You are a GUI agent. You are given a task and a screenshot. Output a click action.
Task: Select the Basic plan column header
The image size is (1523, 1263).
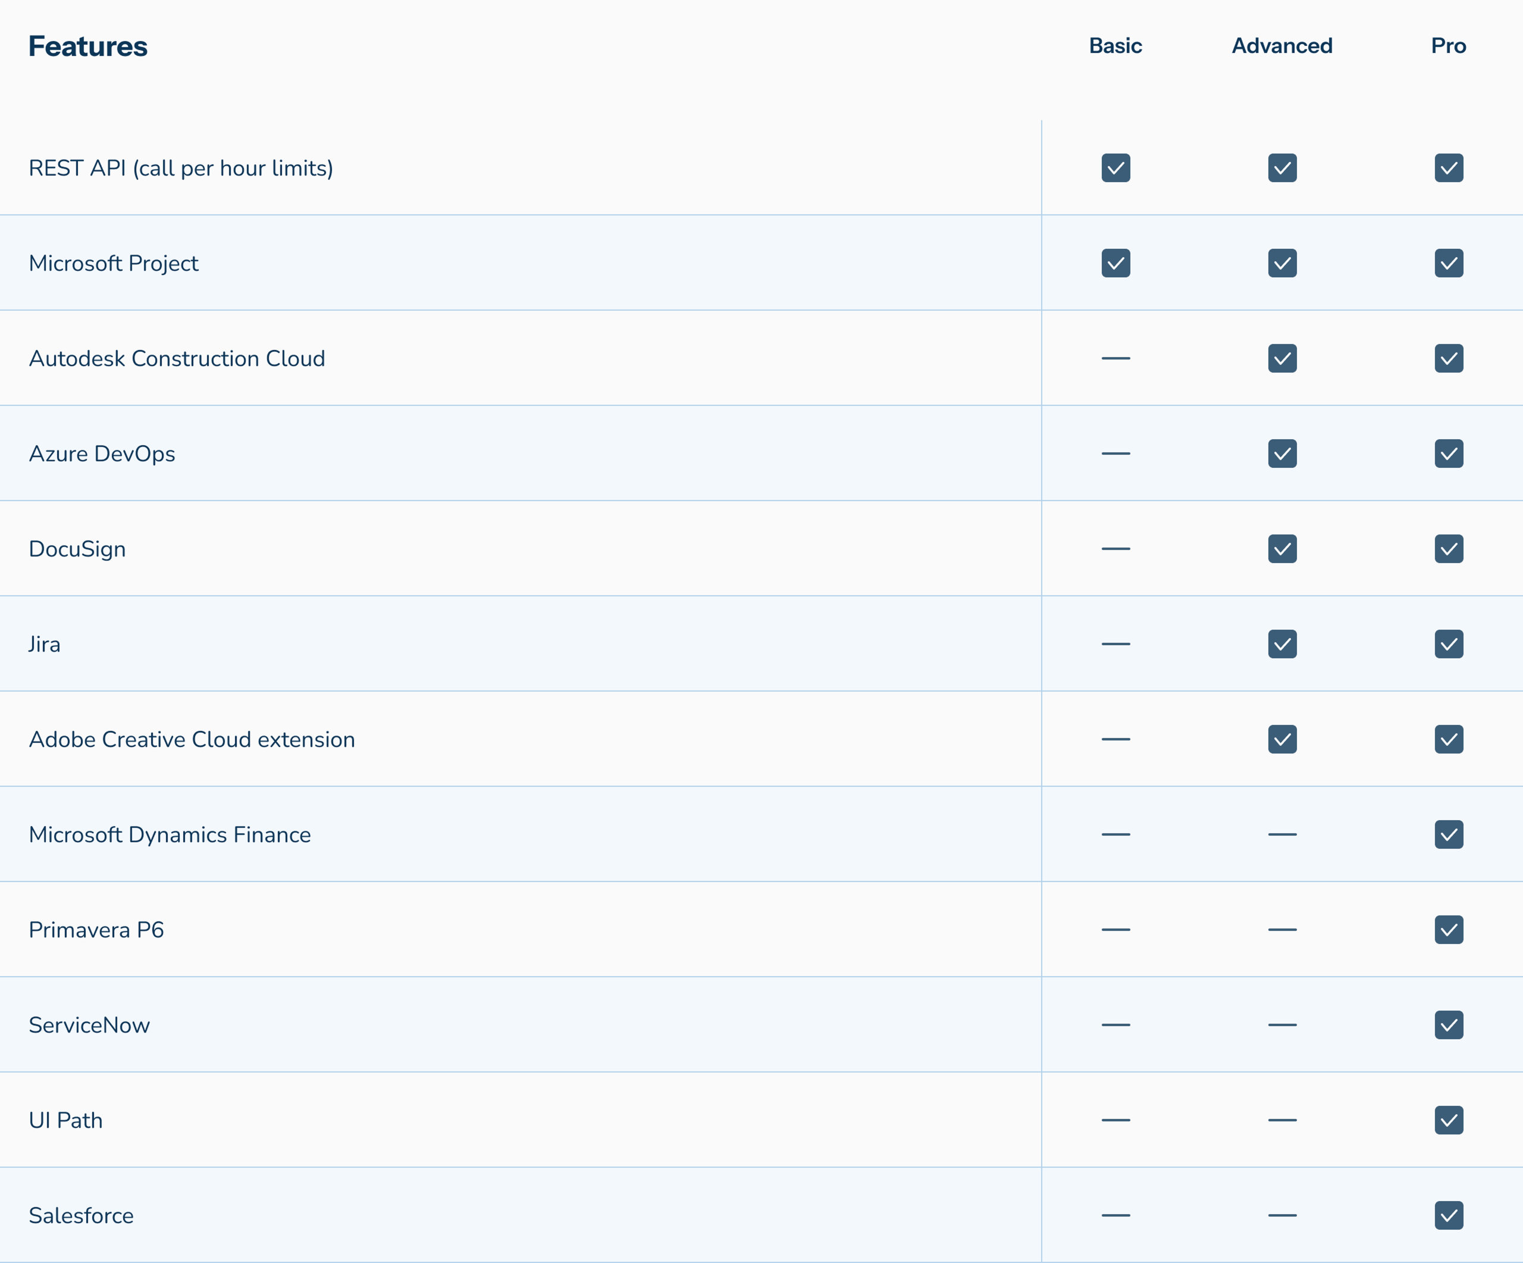1115,46
